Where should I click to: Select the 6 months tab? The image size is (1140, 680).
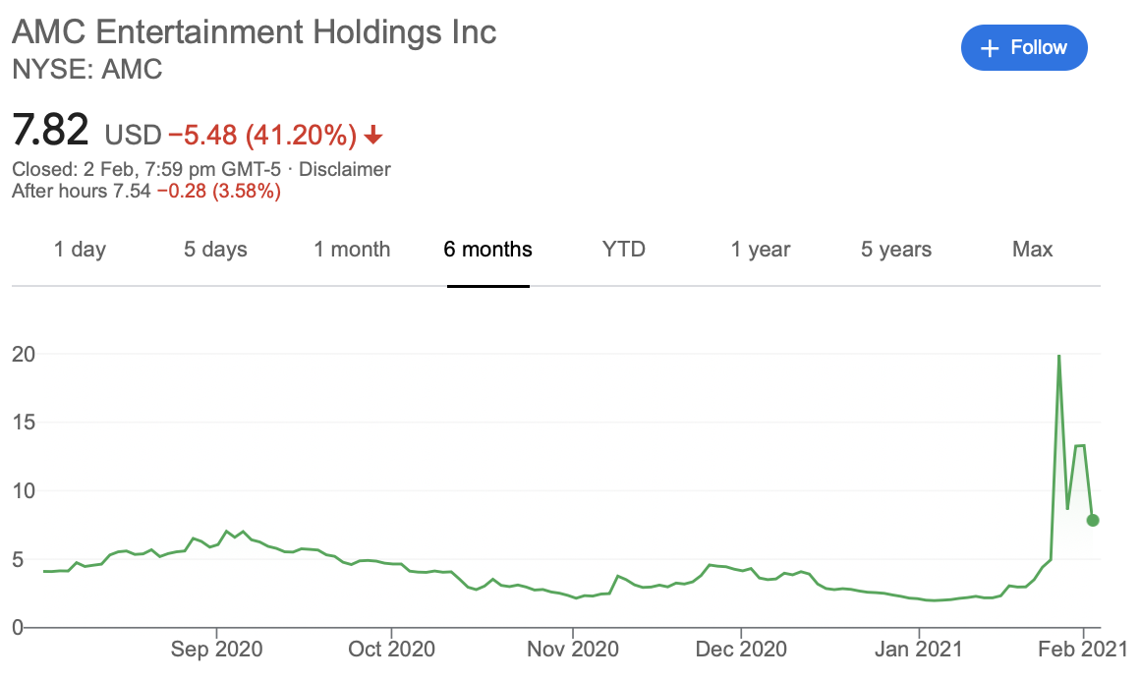coord(487,250)
